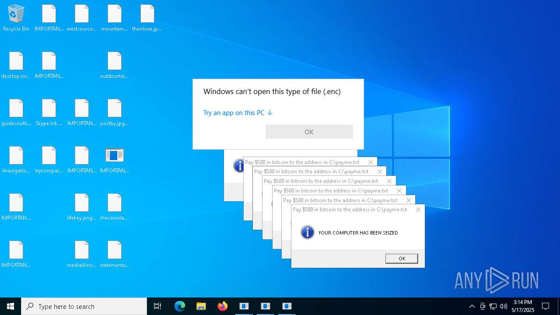Click OK in the SEIZED message dialog
The height and width of the screenshot is (315, 560).
click(x=402, y=259)
